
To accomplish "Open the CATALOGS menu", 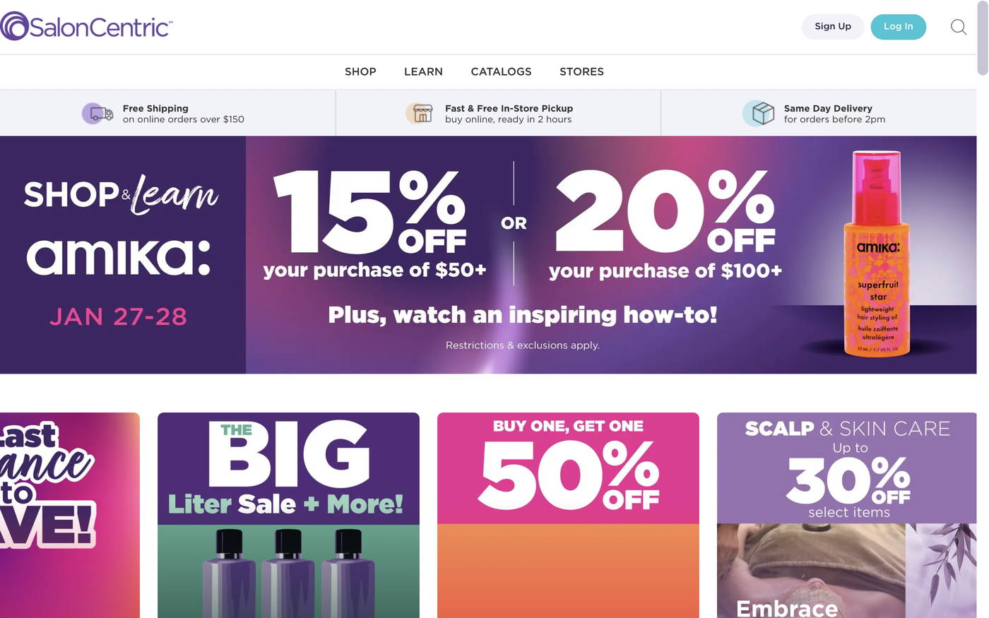I will pos(501,71).
